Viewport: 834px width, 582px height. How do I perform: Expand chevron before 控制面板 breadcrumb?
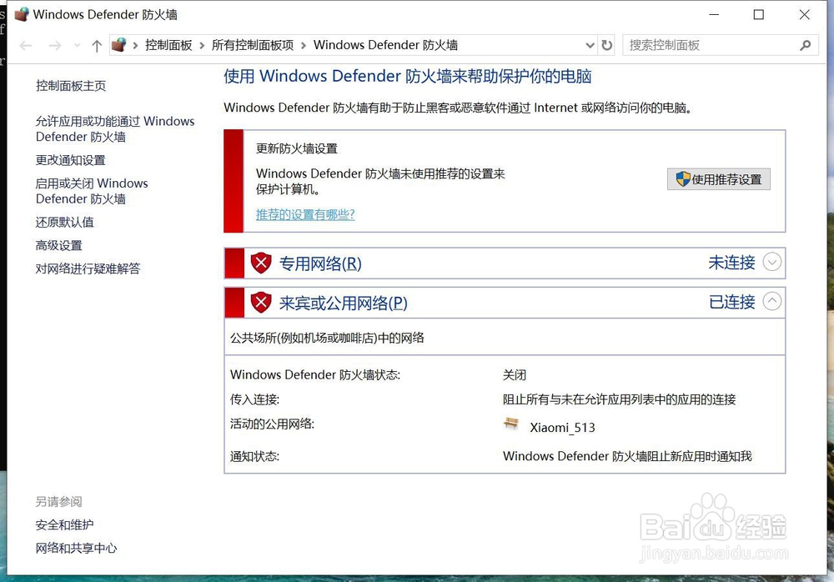click(x=136, y=46)
